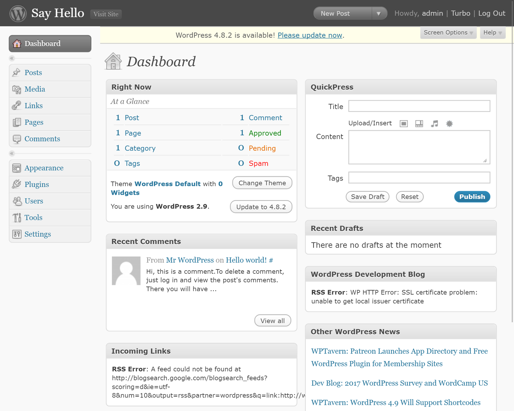
Task: Click the Reset button in QuickPress
Action: coord(410,197)
